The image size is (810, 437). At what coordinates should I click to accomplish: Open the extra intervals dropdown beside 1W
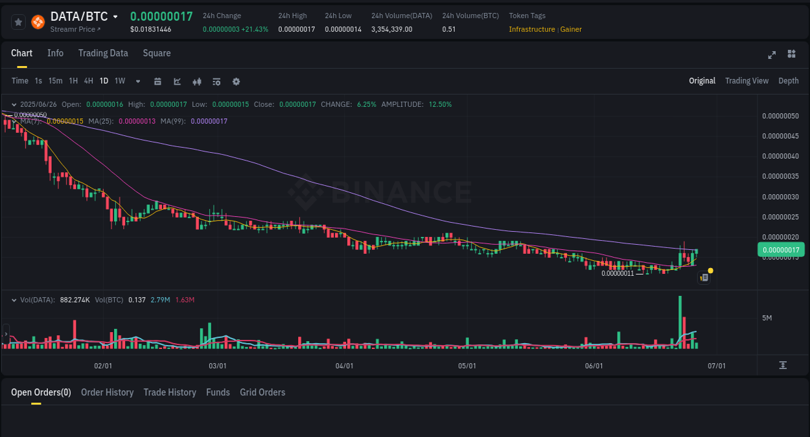137,81
